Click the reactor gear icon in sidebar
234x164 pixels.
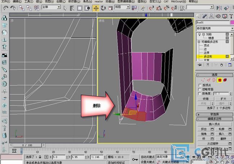[4, 84]
